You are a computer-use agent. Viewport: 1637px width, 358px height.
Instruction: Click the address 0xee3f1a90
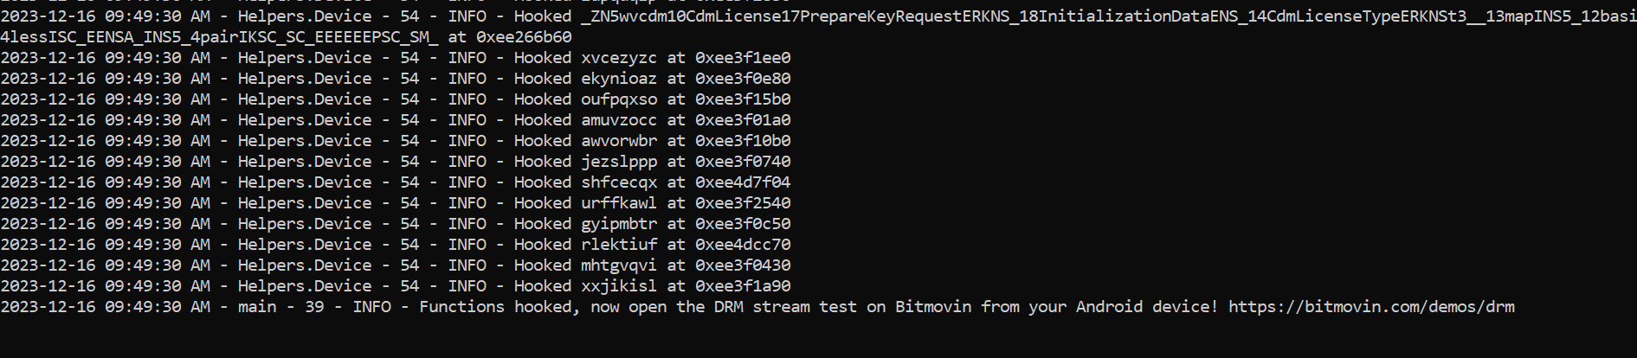coord(743,286)
